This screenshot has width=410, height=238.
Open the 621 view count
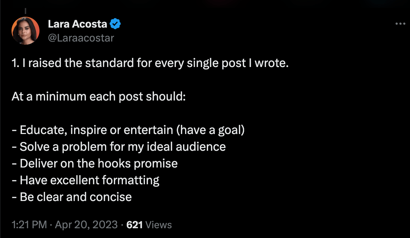(x=134, y=225)
